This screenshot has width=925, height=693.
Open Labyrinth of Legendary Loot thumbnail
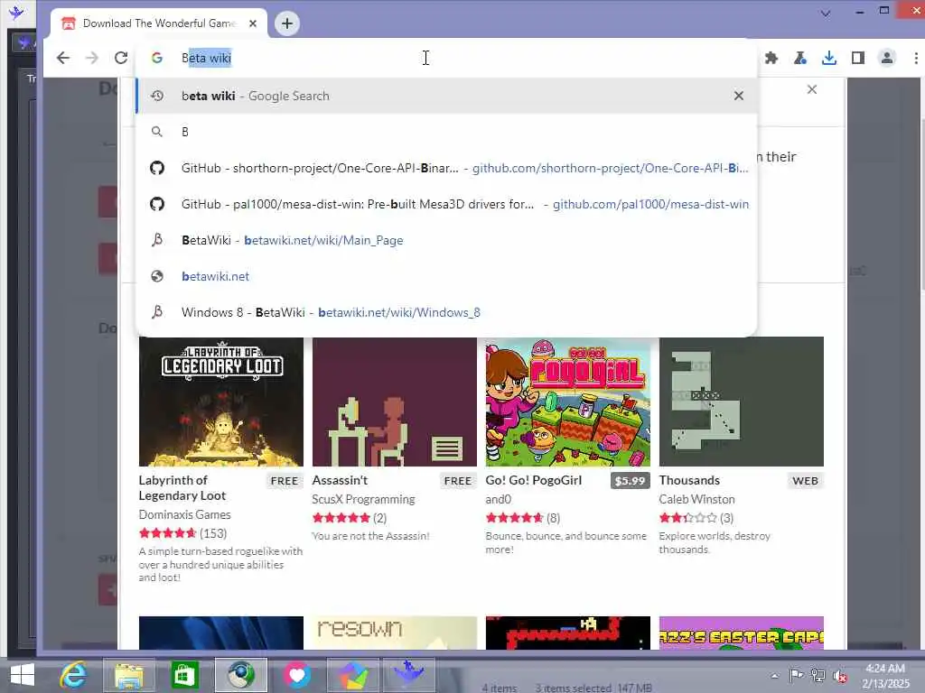coord(221,402)
